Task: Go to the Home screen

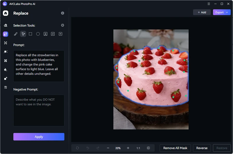Action: tap(6, 13)
